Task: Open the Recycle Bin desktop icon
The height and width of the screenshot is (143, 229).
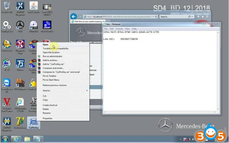Action: 7,7
